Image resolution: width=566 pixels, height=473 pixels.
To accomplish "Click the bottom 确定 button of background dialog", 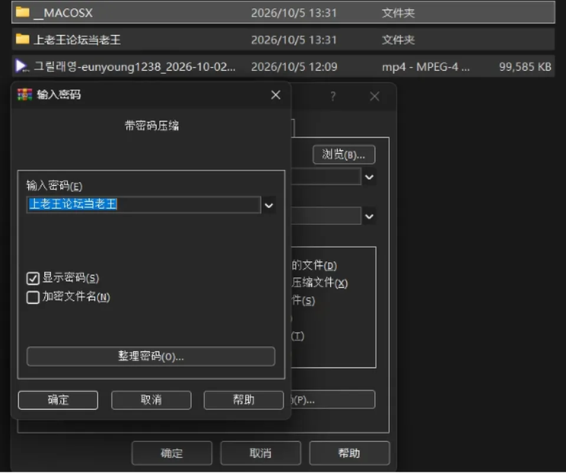I will 172,453.
